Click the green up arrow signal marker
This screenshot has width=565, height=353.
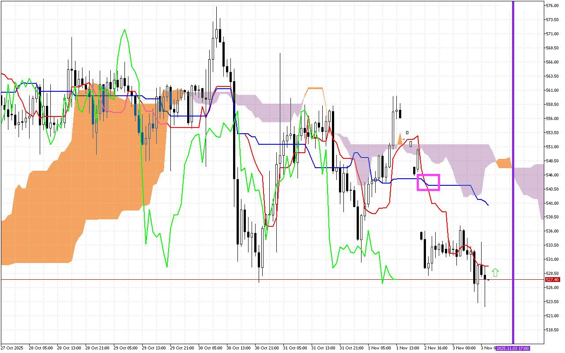pos(495,273)
